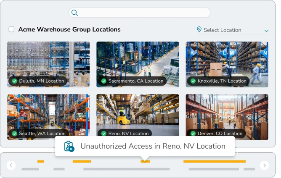
Task: Click the longest orange timeline segment
Action: tap(214, 162)
